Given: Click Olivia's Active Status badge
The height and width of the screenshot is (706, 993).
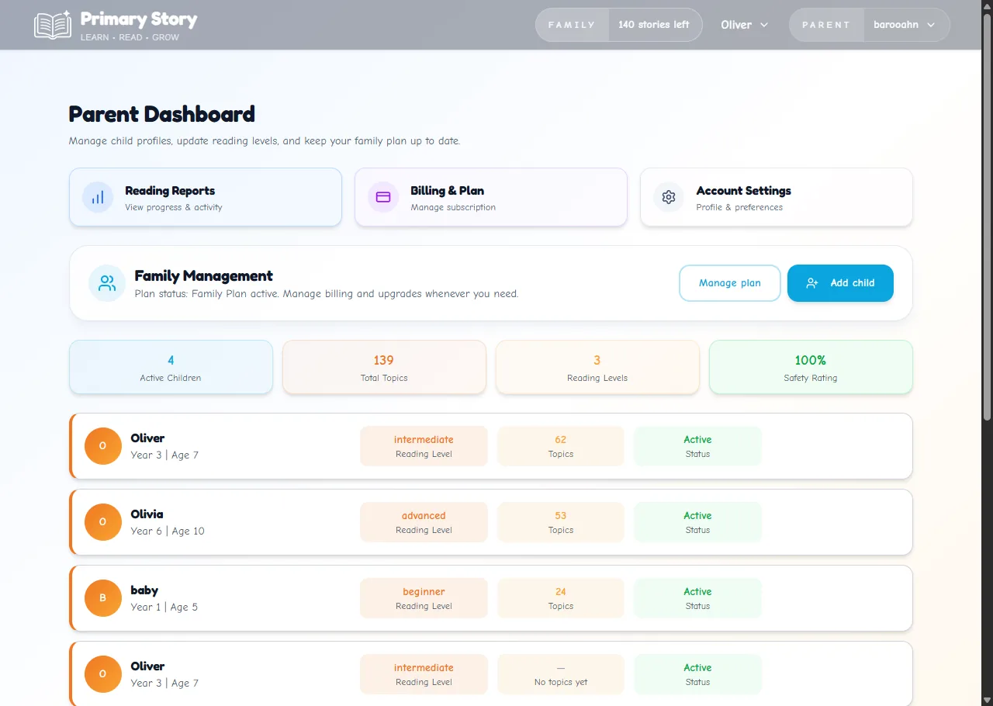Looking at the screenshot, I should click(697, 522).
